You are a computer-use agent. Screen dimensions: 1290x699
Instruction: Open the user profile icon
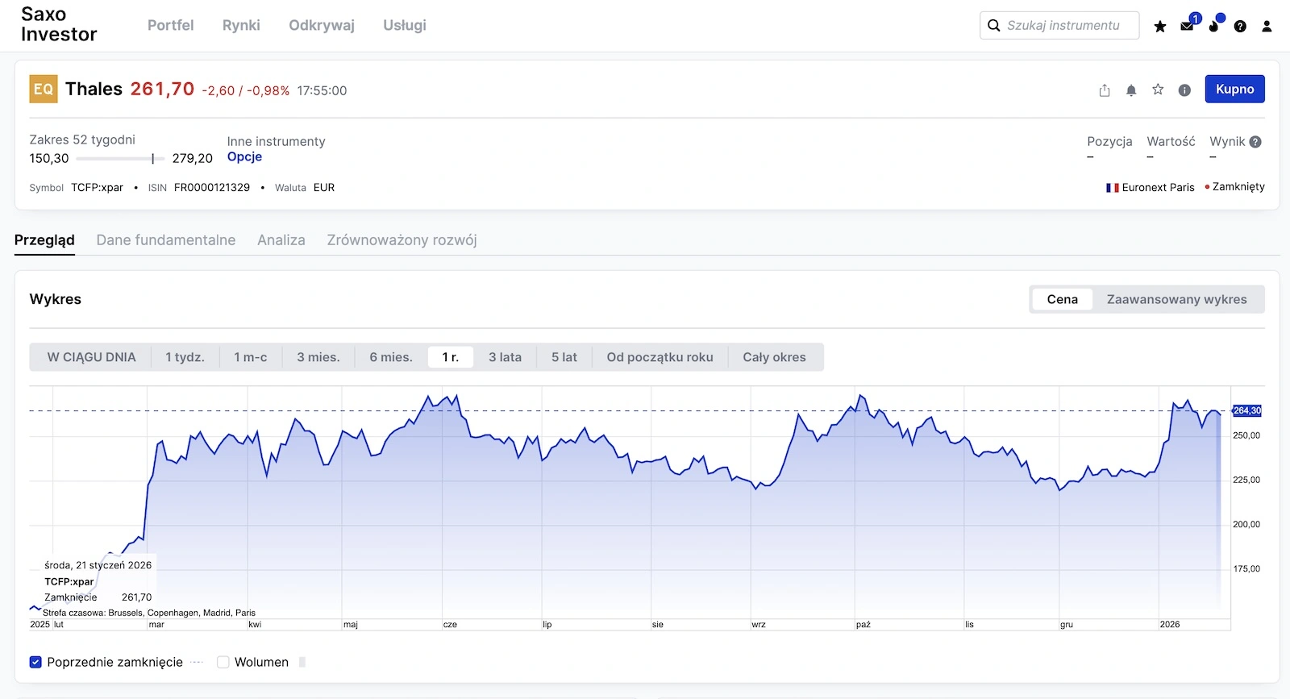[x=1267, y=27]
